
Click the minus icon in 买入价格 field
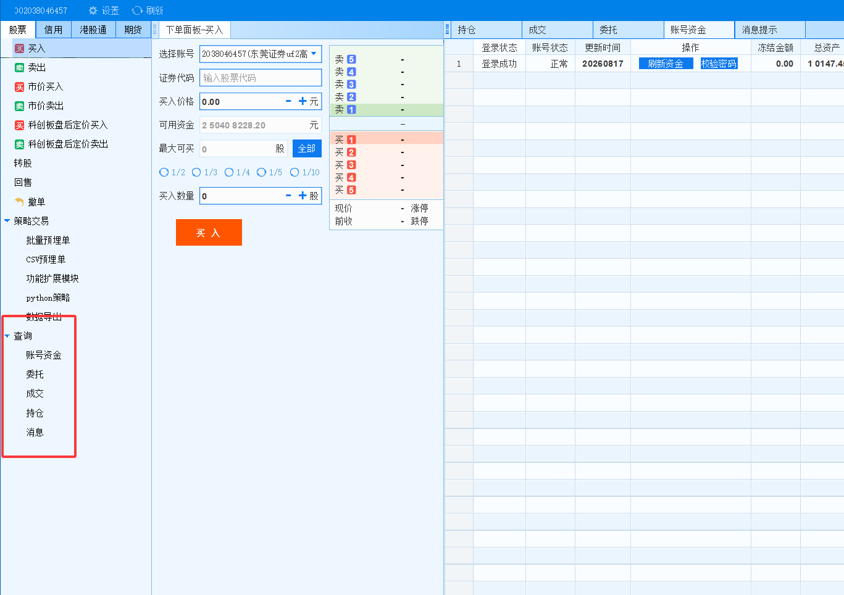tap(288, 101)
